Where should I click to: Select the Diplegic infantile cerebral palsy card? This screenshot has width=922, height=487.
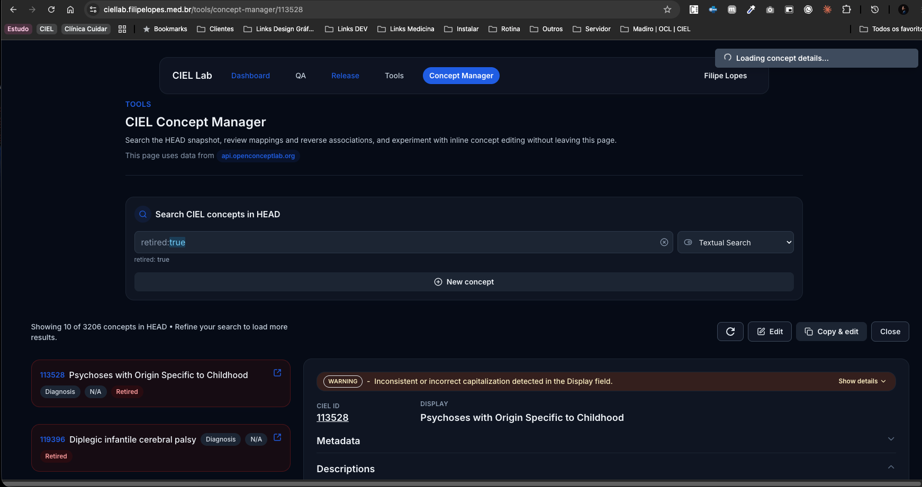click(160, 448)
